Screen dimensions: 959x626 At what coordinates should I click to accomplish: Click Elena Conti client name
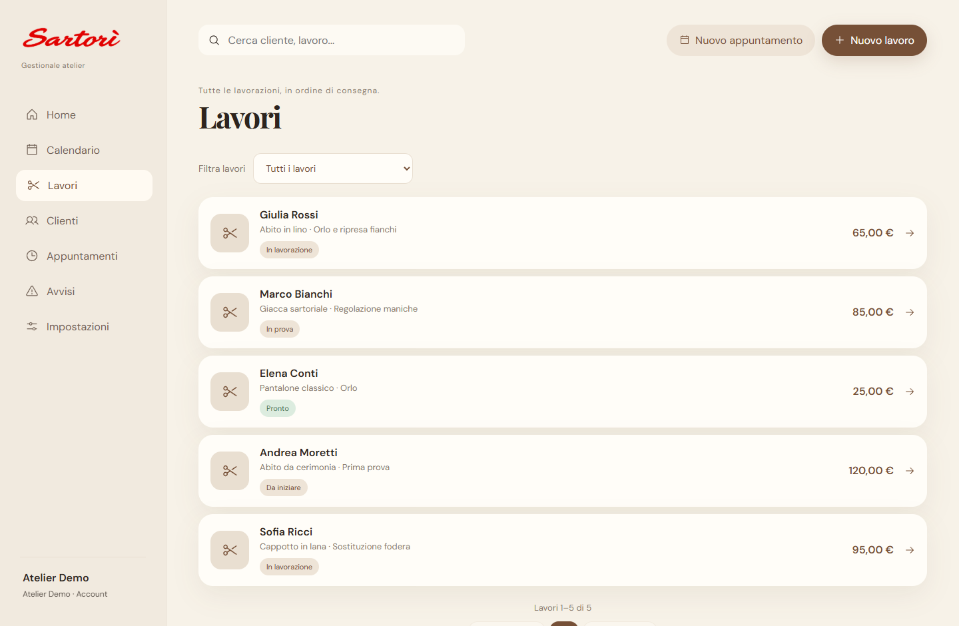[289, 373]
